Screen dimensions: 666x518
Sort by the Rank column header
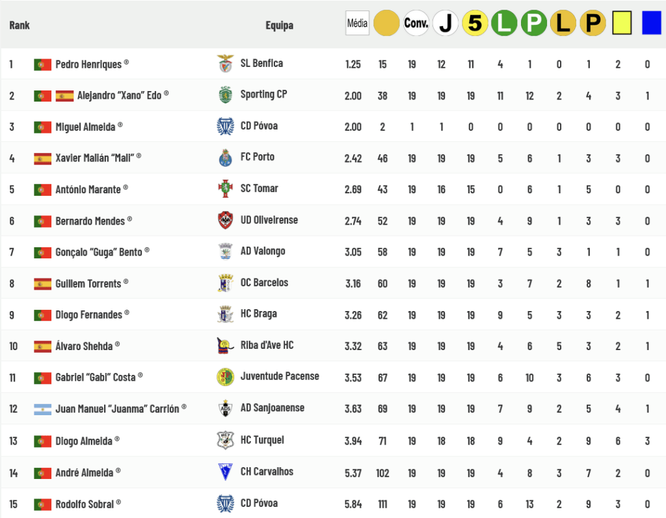click(20, 25)
